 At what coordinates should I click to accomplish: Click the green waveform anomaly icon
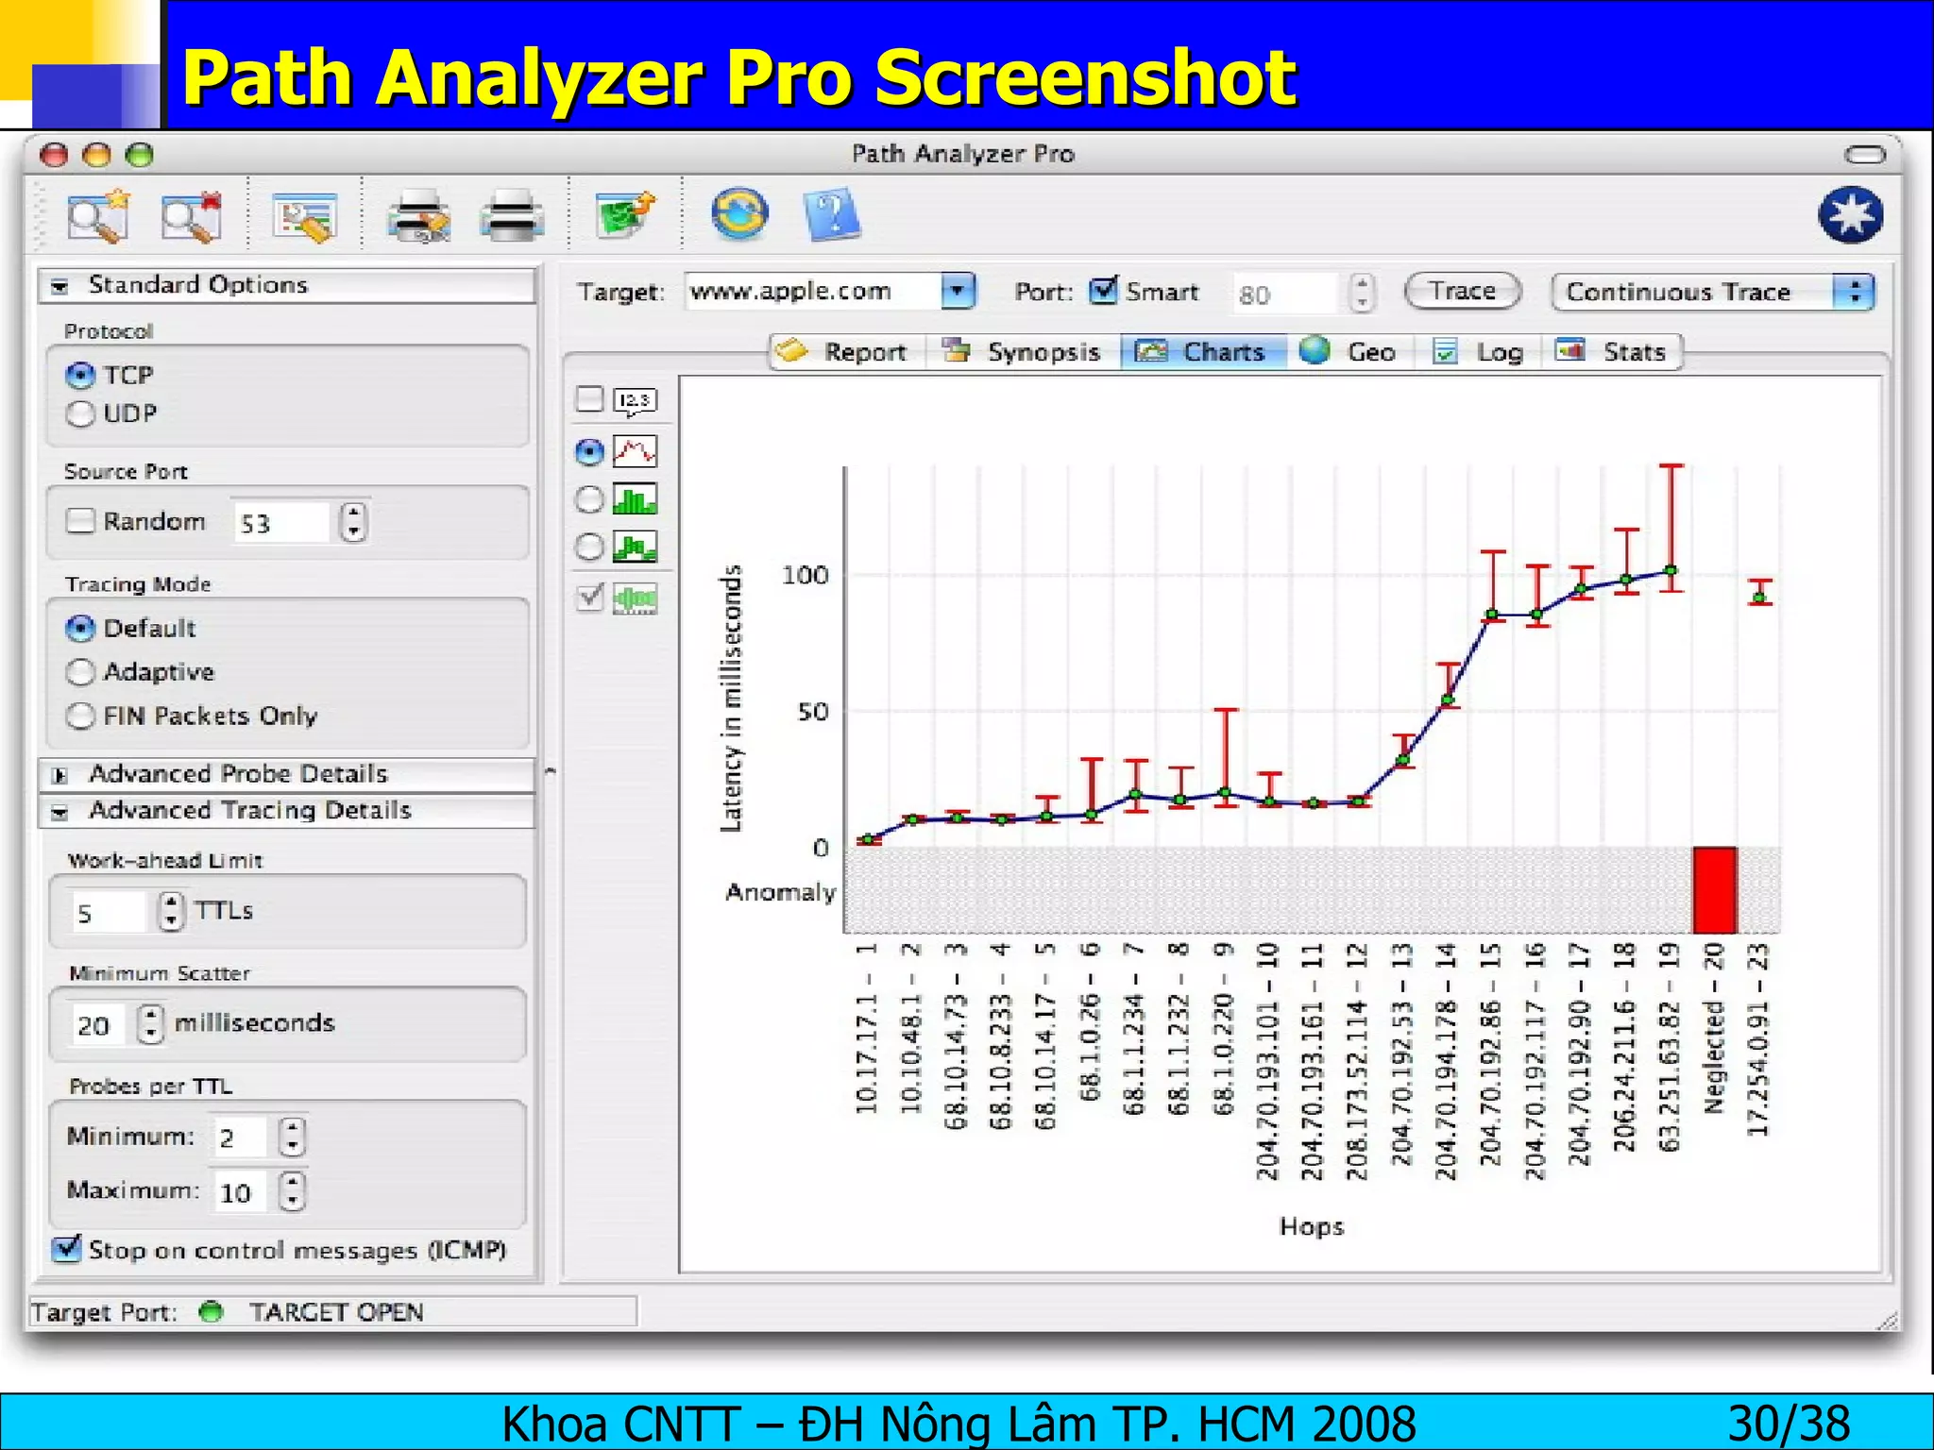[x=636, y=599]
